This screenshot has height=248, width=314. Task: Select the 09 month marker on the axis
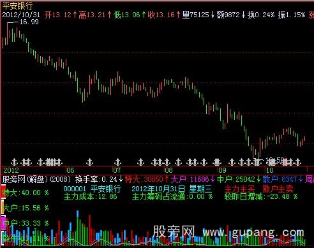(222, 170)
